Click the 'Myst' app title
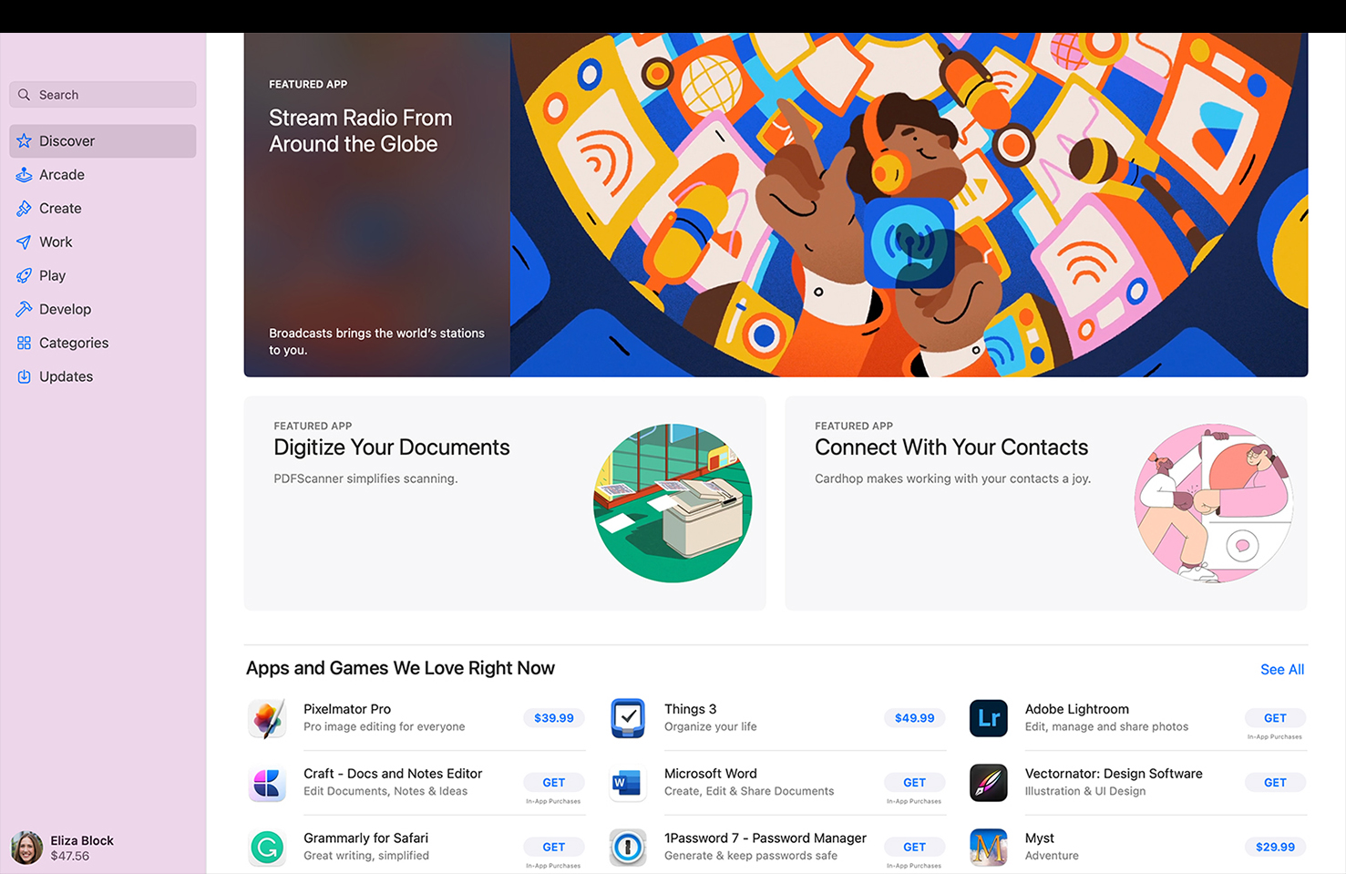 (1040, 838)
